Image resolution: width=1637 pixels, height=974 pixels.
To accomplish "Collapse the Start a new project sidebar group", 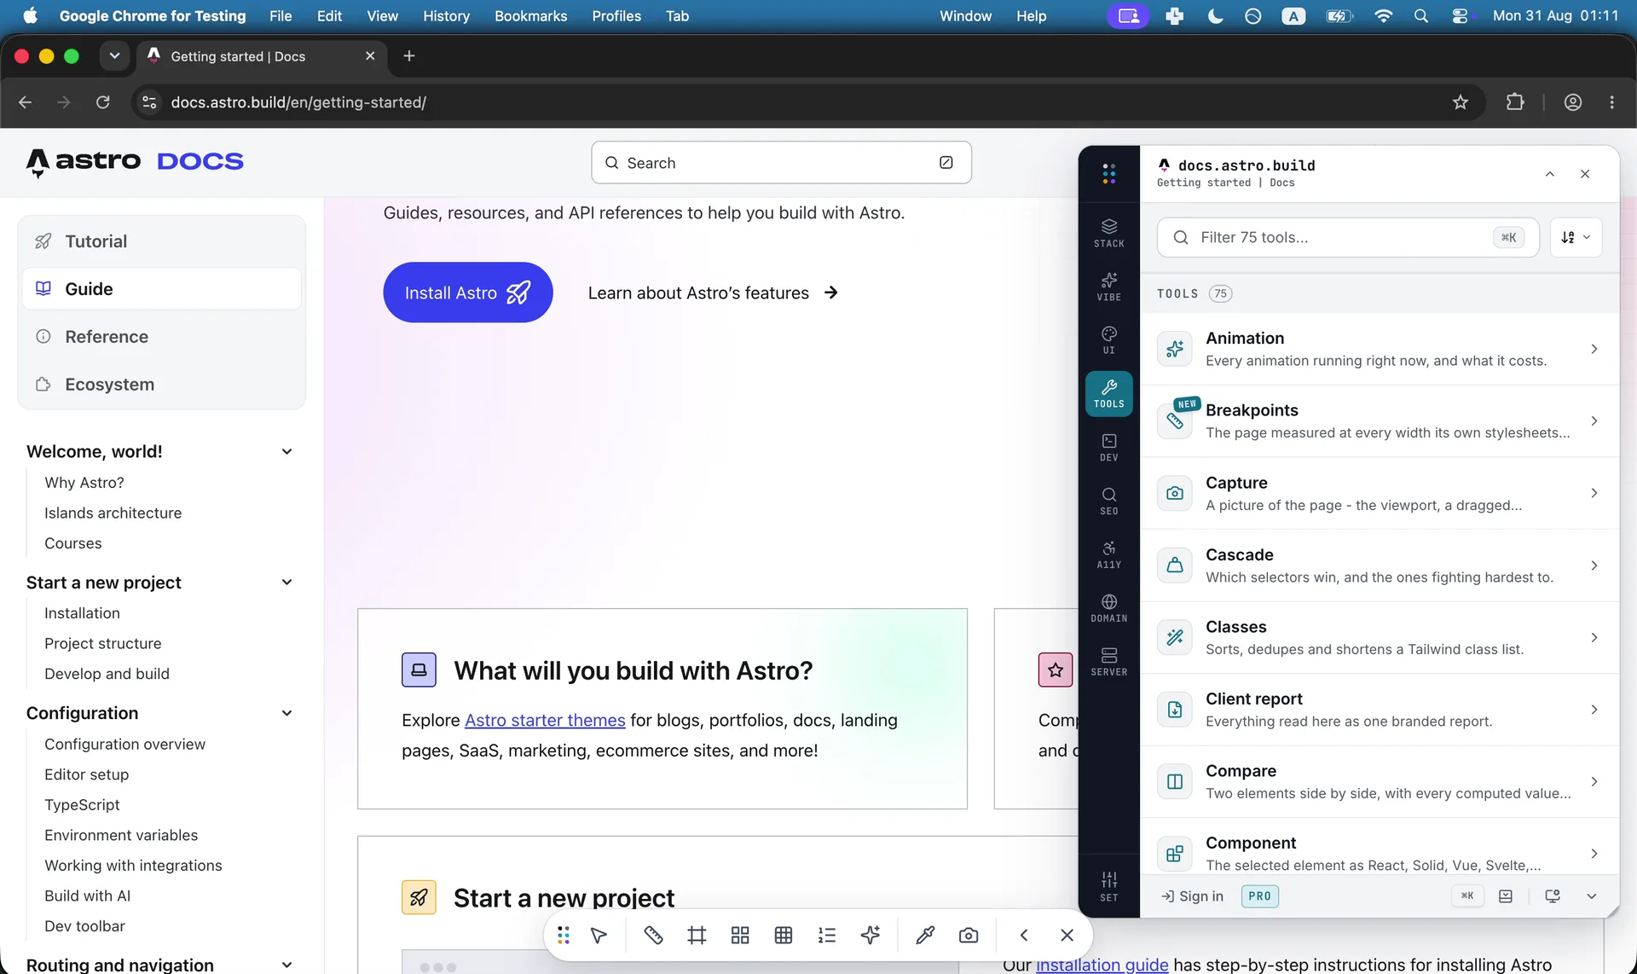I will 286,583.
